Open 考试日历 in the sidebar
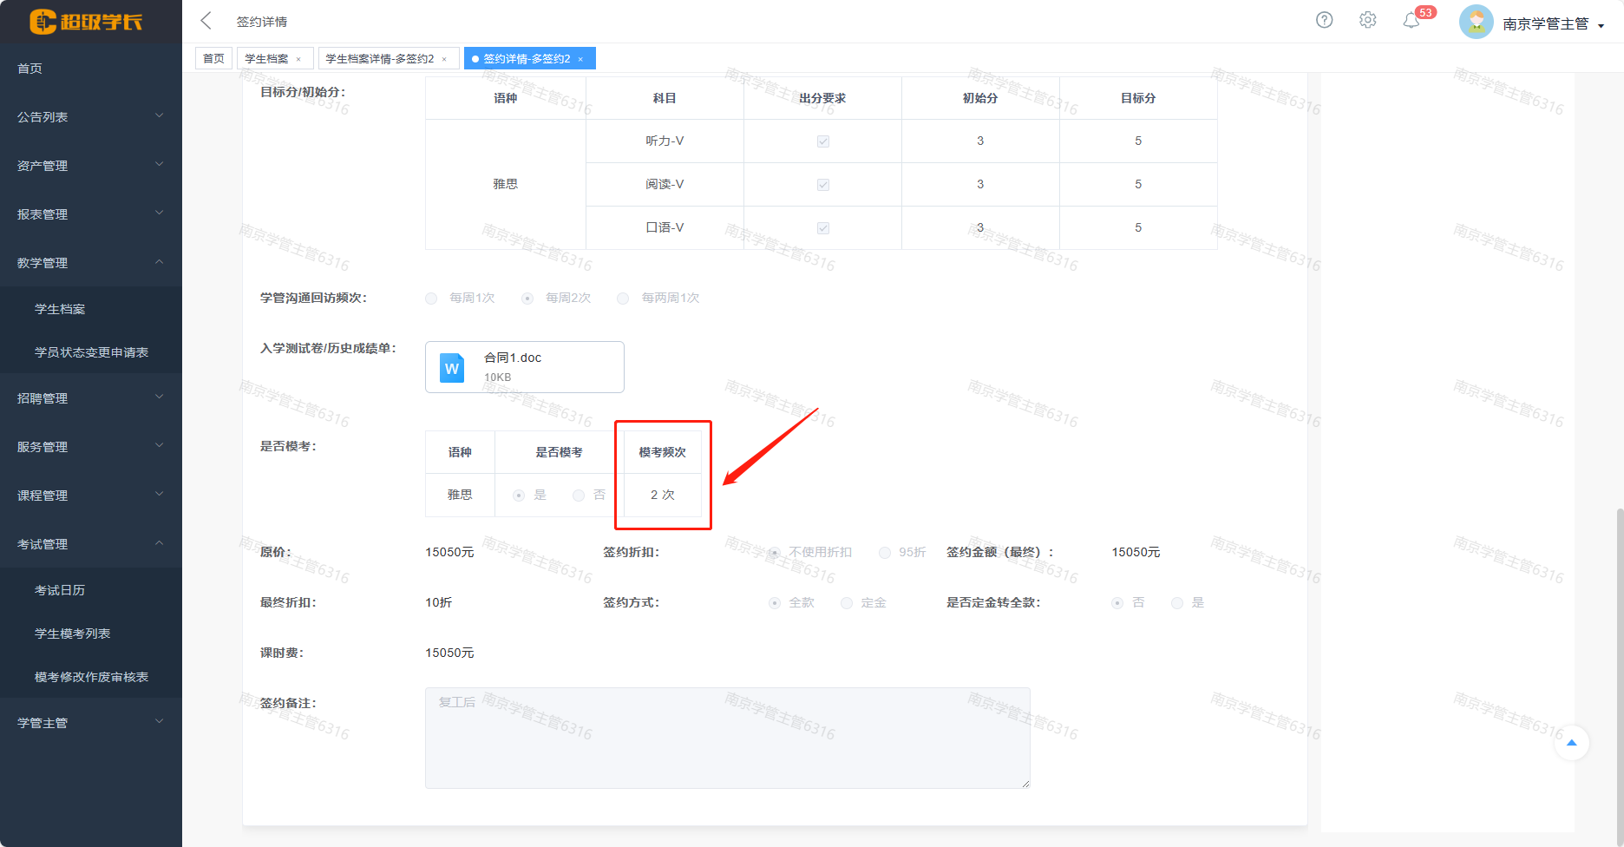The height and width of the screenshot is (847, 1624). [x=60, y=590]
